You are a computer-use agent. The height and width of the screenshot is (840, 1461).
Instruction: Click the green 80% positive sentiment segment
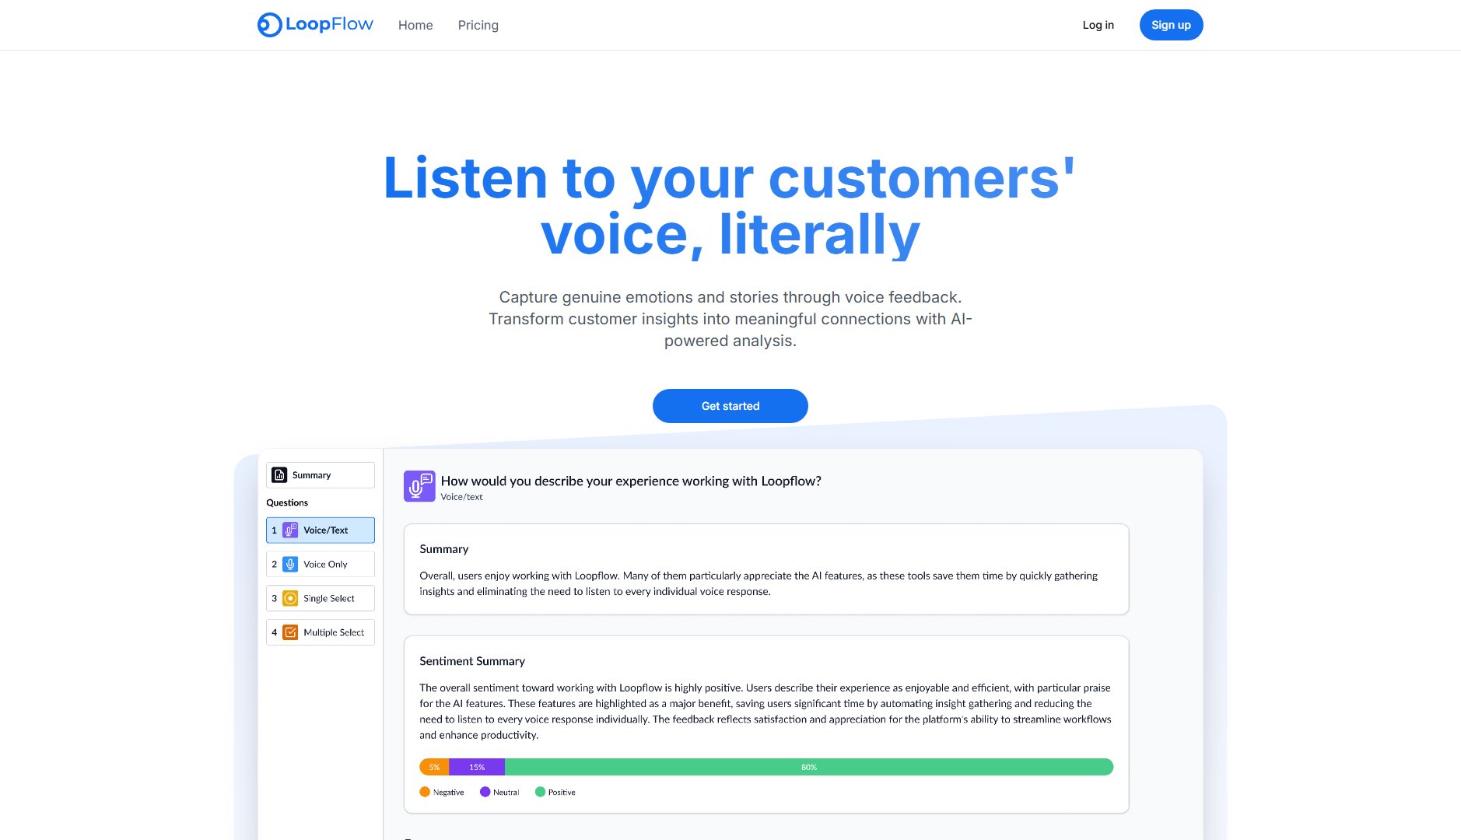(x=809, y=766)
